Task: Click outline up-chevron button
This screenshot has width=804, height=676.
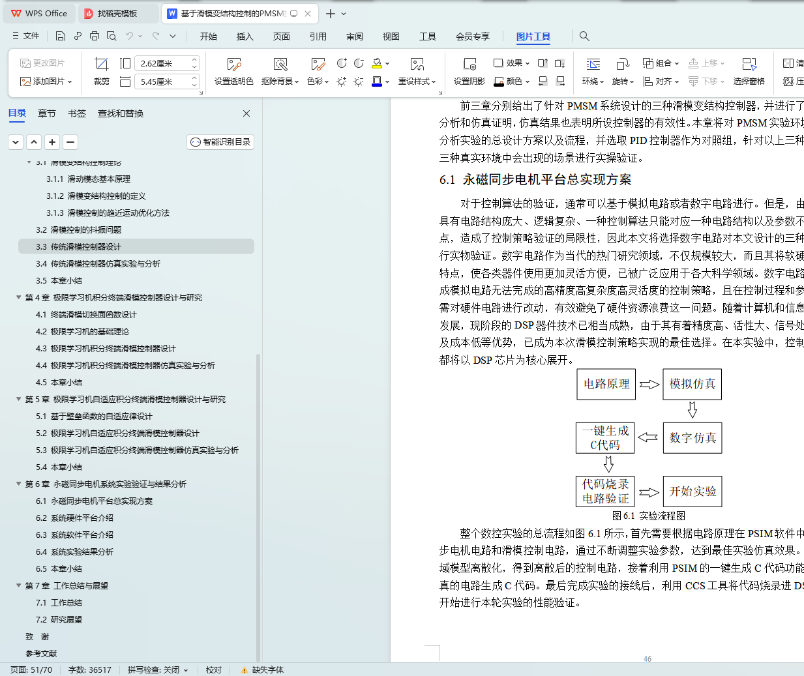Action: click(x=35, y=141)
